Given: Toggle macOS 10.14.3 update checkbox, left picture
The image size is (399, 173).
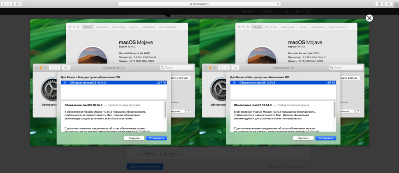Looking at the screenshot, I should 65,83.
